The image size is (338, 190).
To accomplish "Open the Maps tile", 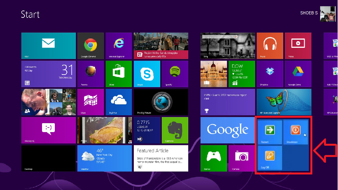I will point(91,102).
